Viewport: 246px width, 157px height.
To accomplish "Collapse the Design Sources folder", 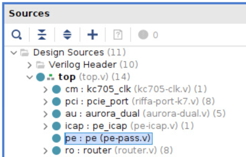I will click(14, 53).
